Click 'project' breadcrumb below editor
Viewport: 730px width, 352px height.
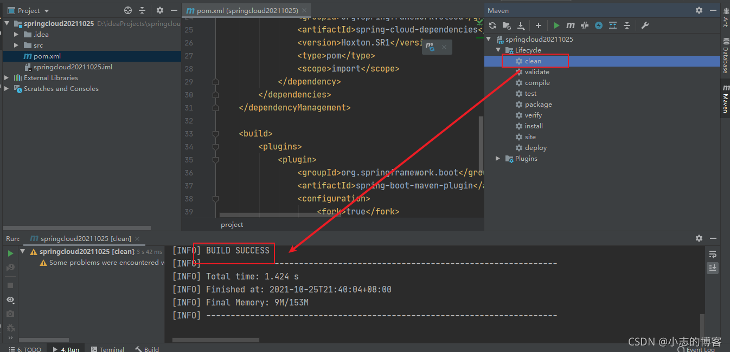tap(232, 225)
